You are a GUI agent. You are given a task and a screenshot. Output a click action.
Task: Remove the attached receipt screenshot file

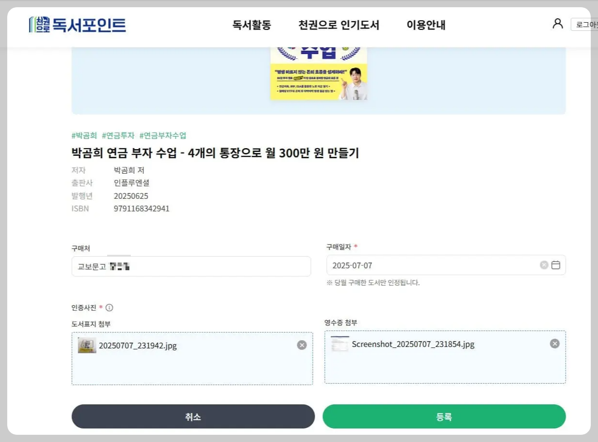pos(554,343)
